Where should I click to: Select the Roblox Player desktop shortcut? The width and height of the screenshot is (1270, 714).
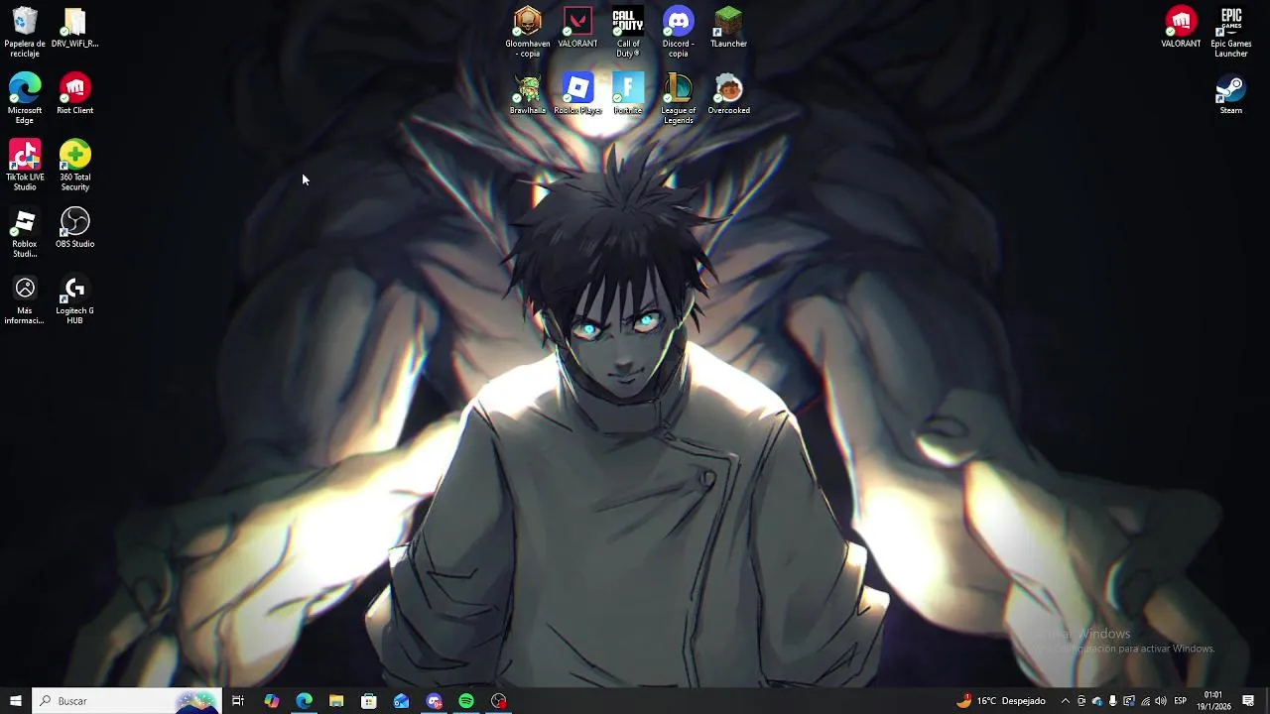[577, 94]
